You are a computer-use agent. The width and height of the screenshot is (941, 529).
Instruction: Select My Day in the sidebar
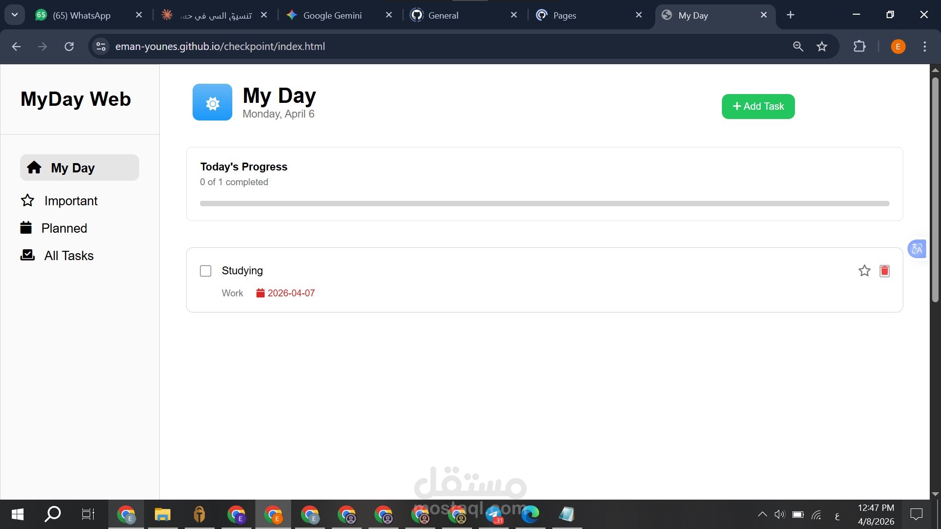pos(73,168)
